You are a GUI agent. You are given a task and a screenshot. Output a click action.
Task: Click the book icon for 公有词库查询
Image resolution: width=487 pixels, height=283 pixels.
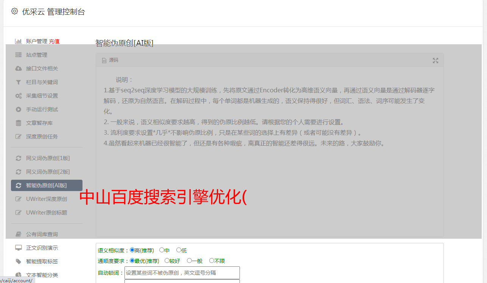[18, 234]
